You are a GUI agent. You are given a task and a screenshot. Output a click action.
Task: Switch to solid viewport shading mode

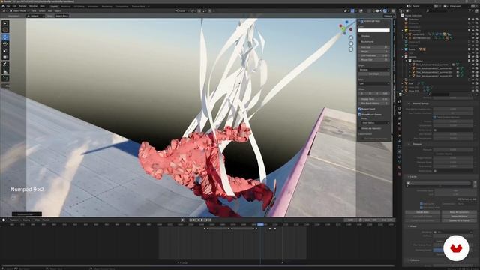pyautogui.click(x=377, y=10)
